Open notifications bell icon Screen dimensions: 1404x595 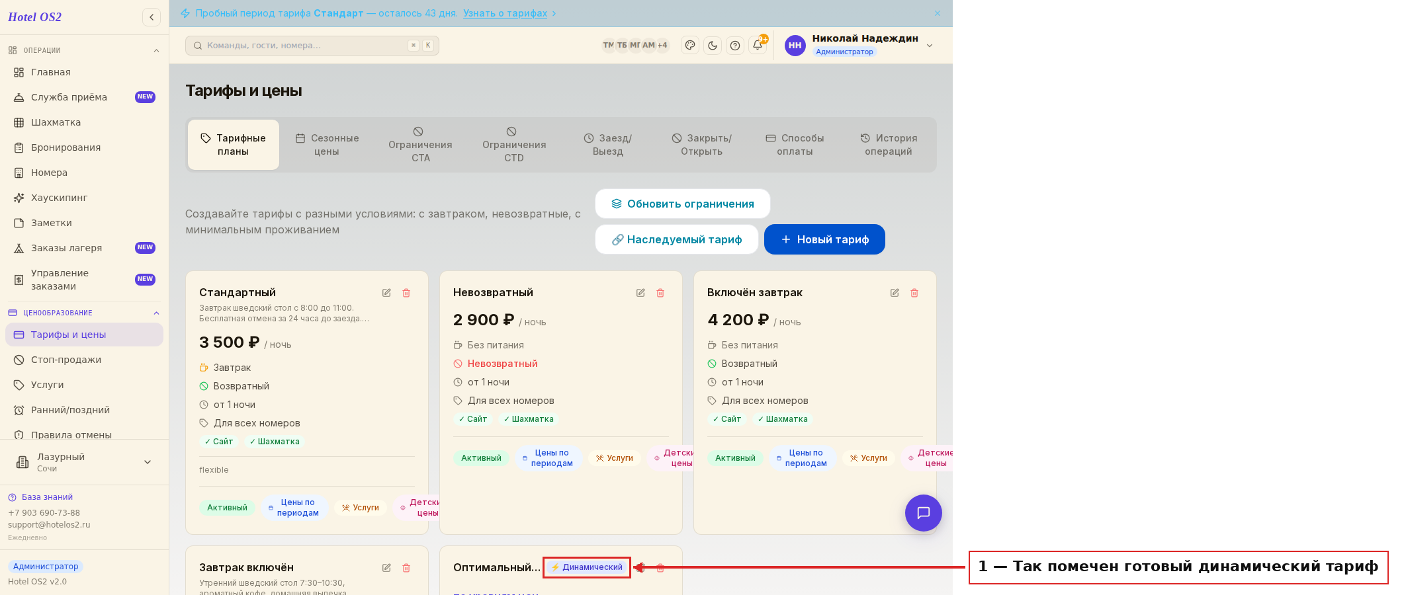click(x=758, y=45)
